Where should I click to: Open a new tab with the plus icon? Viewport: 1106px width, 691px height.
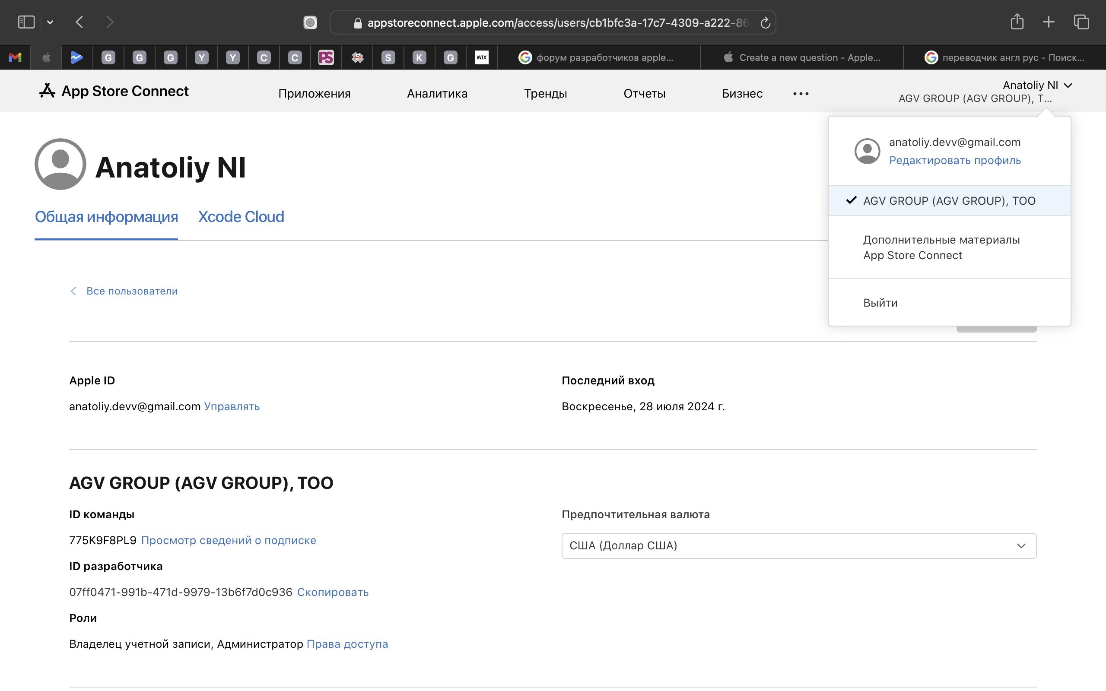click(1049, 22)
